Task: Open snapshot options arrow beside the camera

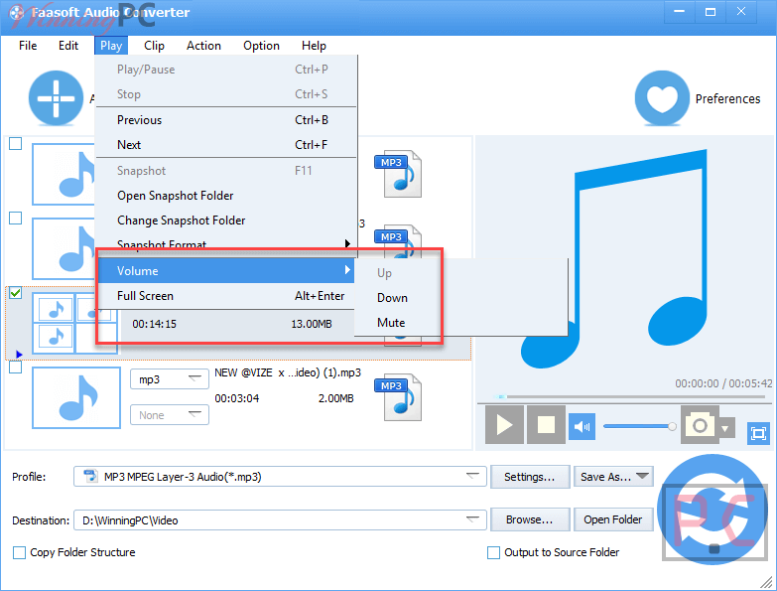Action: tap(725, 428)
